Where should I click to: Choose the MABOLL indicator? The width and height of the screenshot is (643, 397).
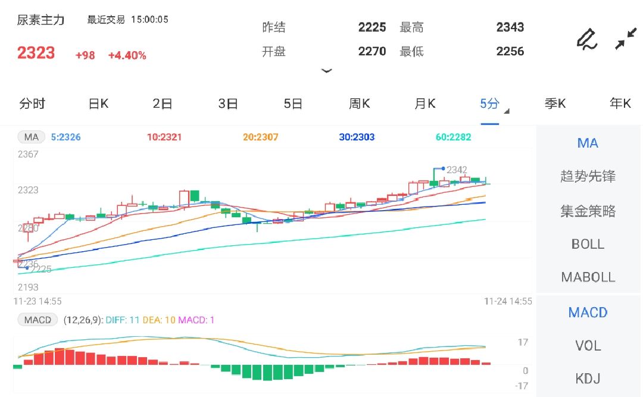pos(588,277)
